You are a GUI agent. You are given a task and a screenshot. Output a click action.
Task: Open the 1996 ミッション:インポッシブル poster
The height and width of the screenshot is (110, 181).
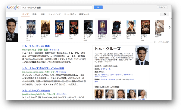[x=117, y=27]
